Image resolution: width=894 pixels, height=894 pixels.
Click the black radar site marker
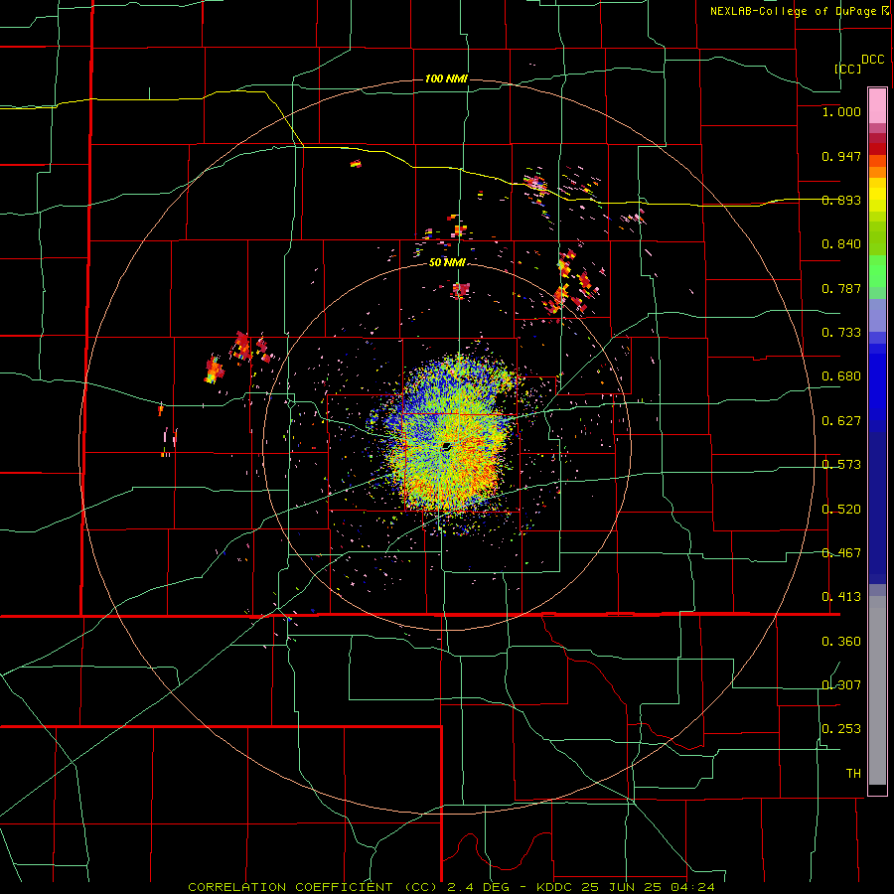(x=446, y=446)
